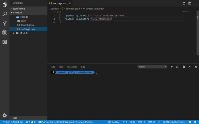Screen dimensions: 199x124
Task: Kill the terminal with trash icon
Action: (184, 67)
